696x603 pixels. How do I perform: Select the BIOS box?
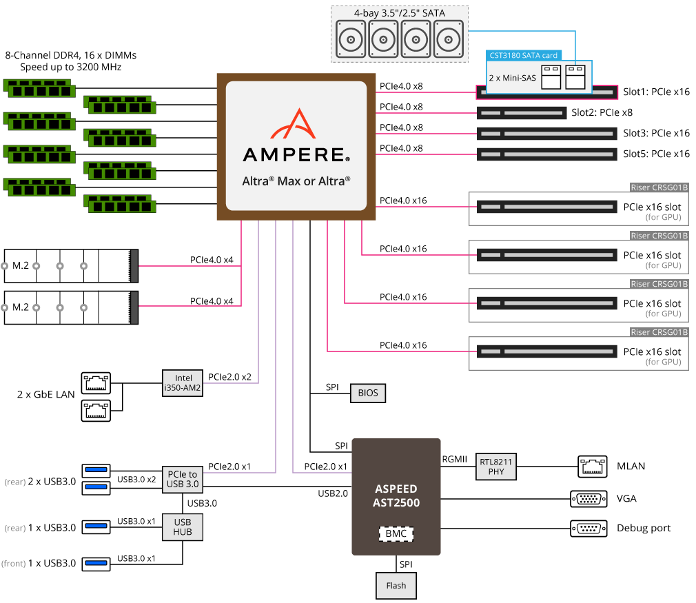pos(368,393)
